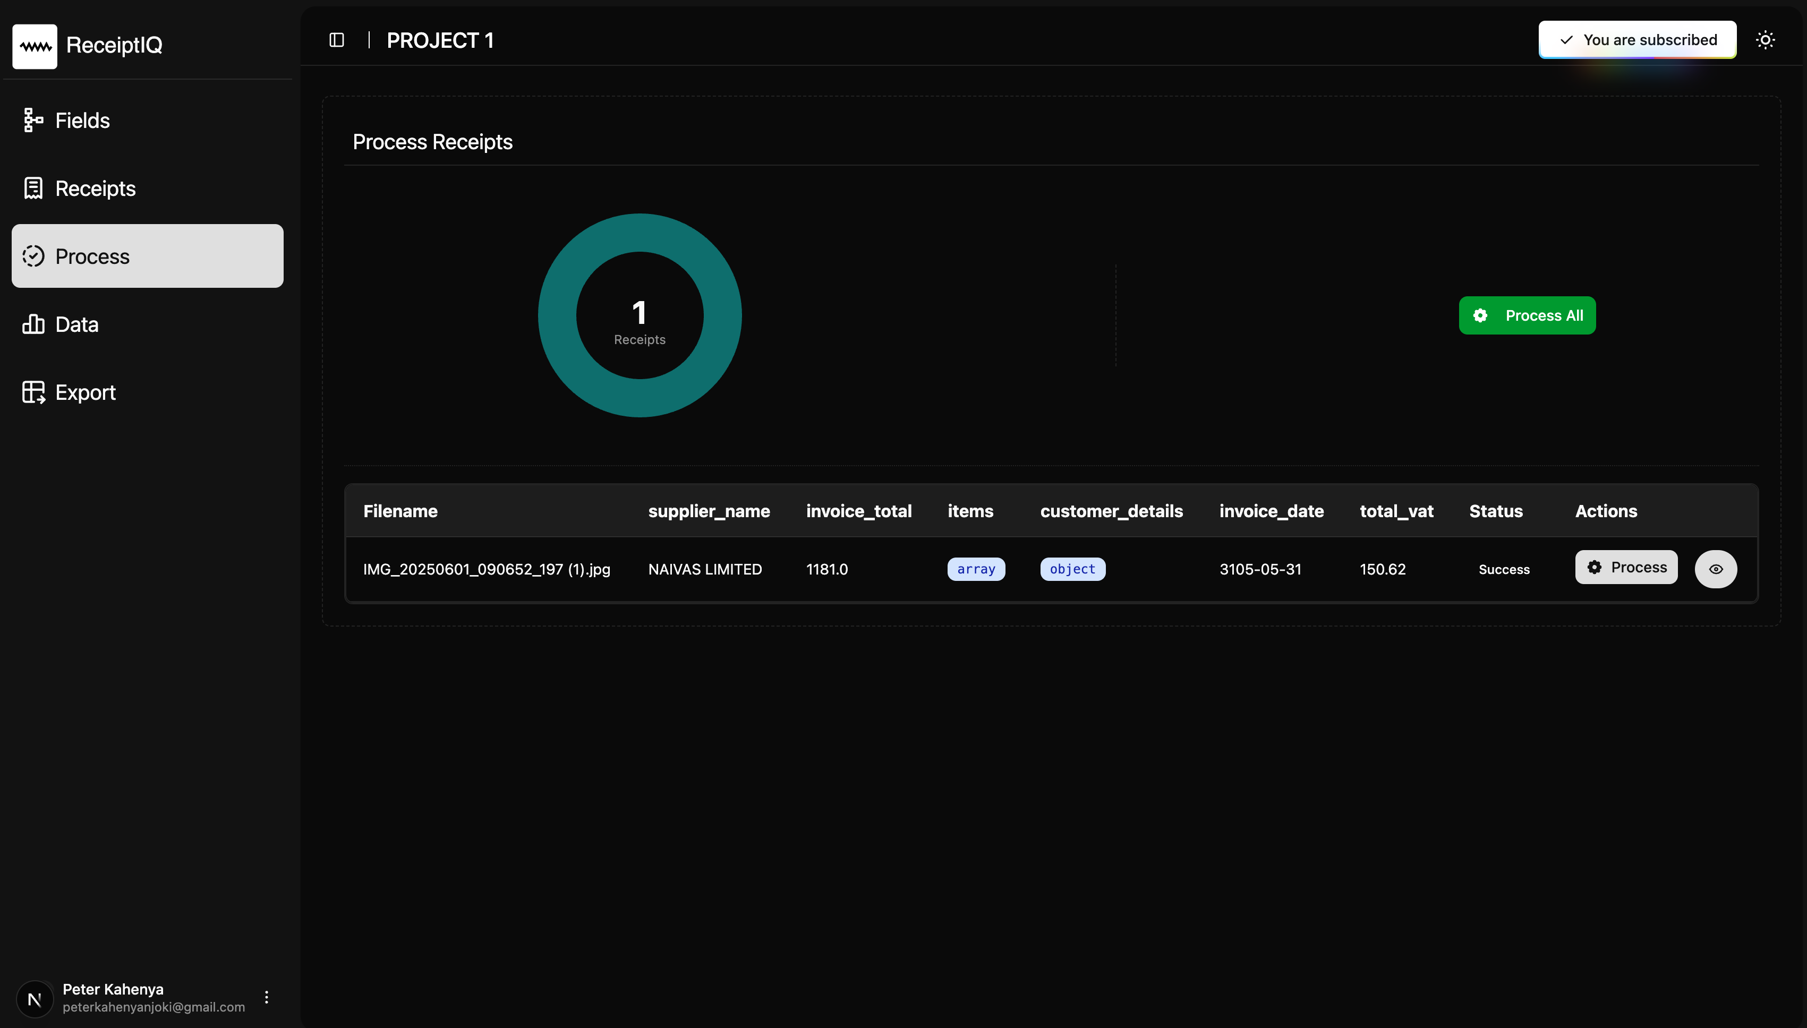Select the Process sidebar item
Screen dimensions: 1807x1028
pos(148,256)
